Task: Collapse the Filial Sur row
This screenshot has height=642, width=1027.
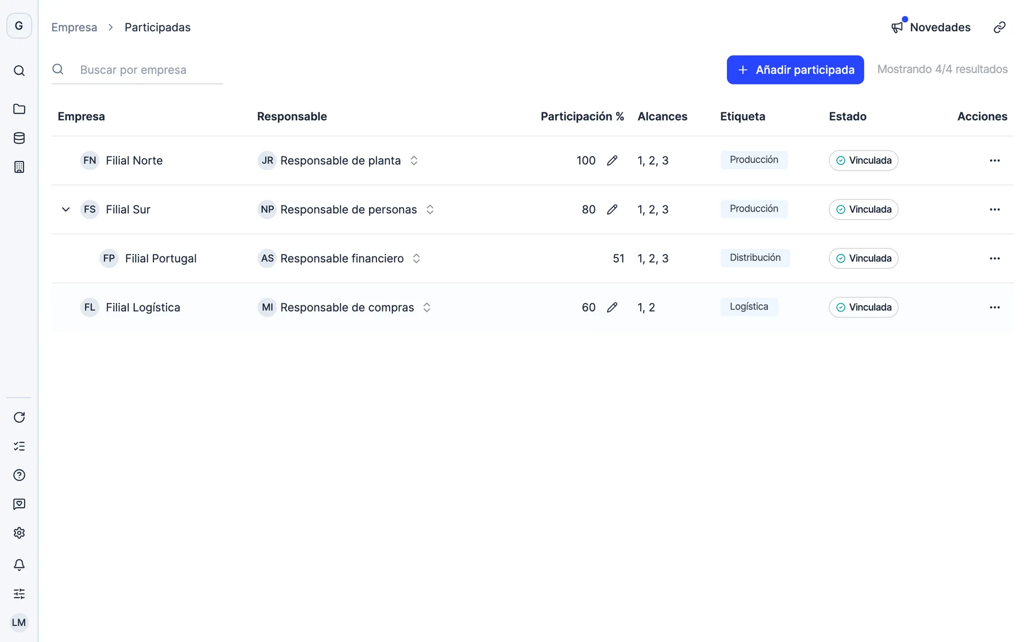Action: click(x=66, y=210)
